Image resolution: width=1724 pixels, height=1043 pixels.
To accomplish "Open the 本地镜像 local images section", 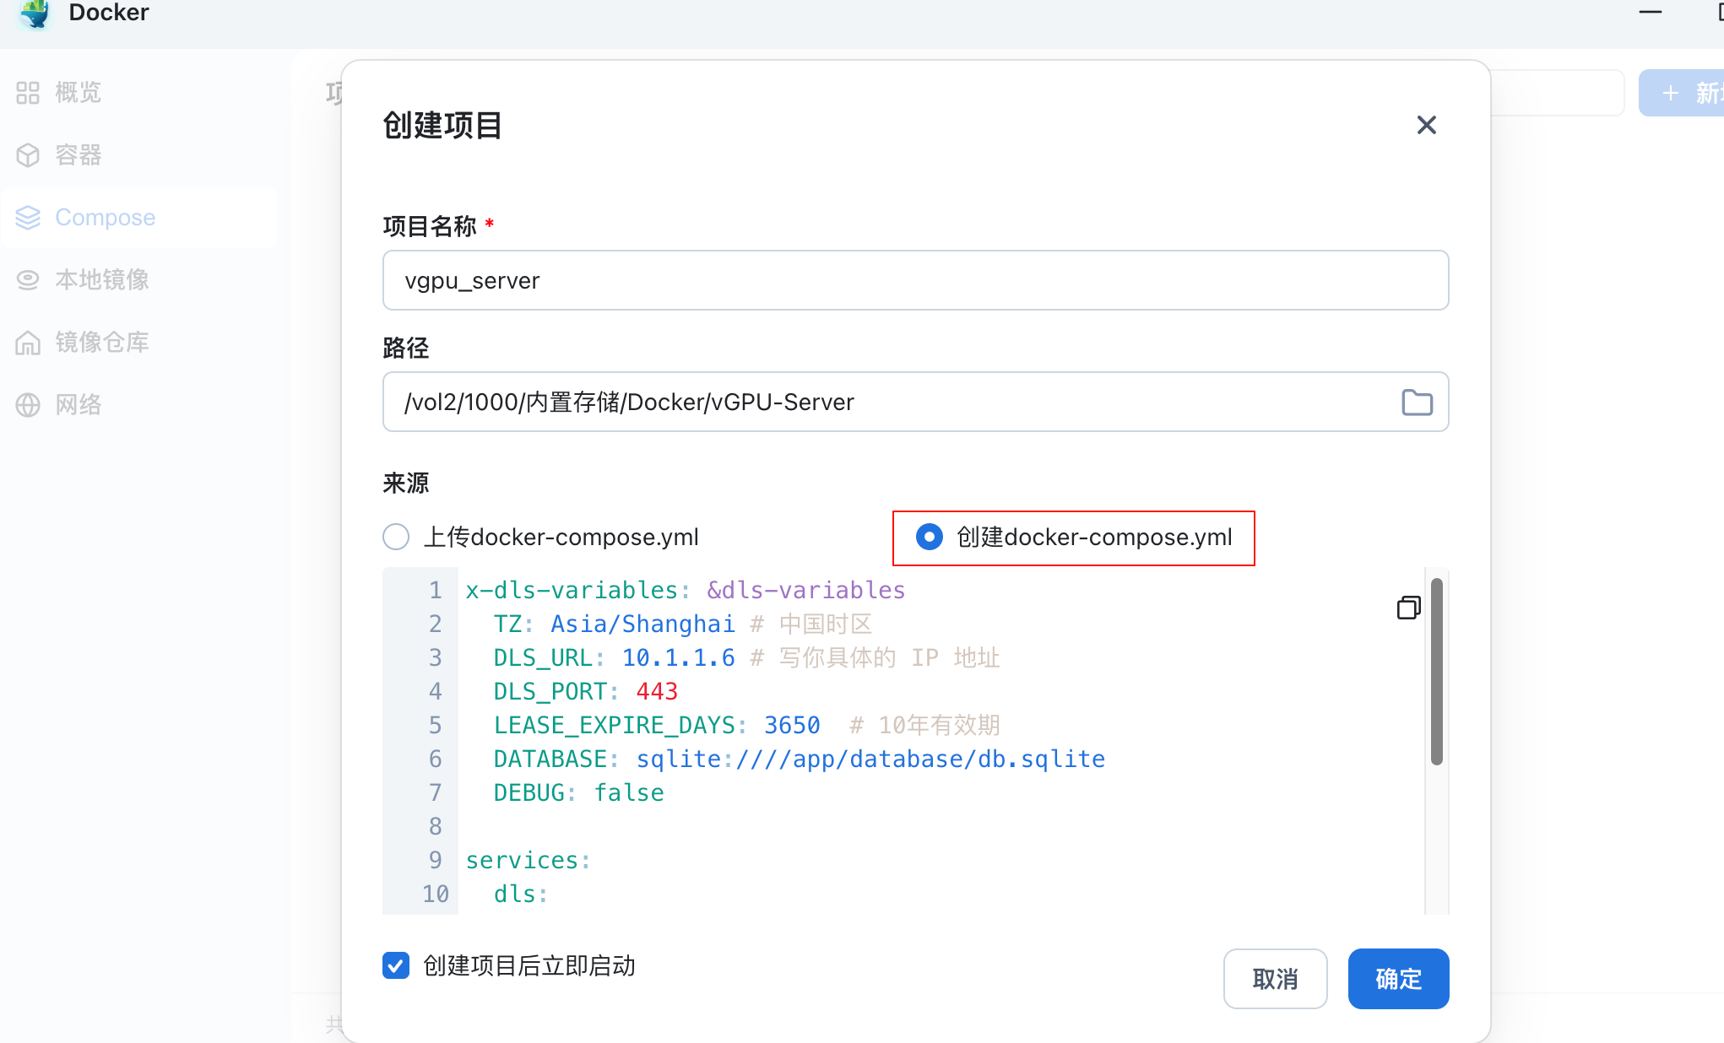I will click(139, 280).
